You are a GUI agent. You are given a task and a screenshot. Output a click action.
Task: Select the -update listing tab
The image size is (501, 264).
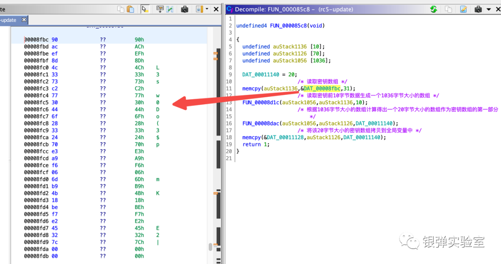pyautogui.click(x=9, y=20)
